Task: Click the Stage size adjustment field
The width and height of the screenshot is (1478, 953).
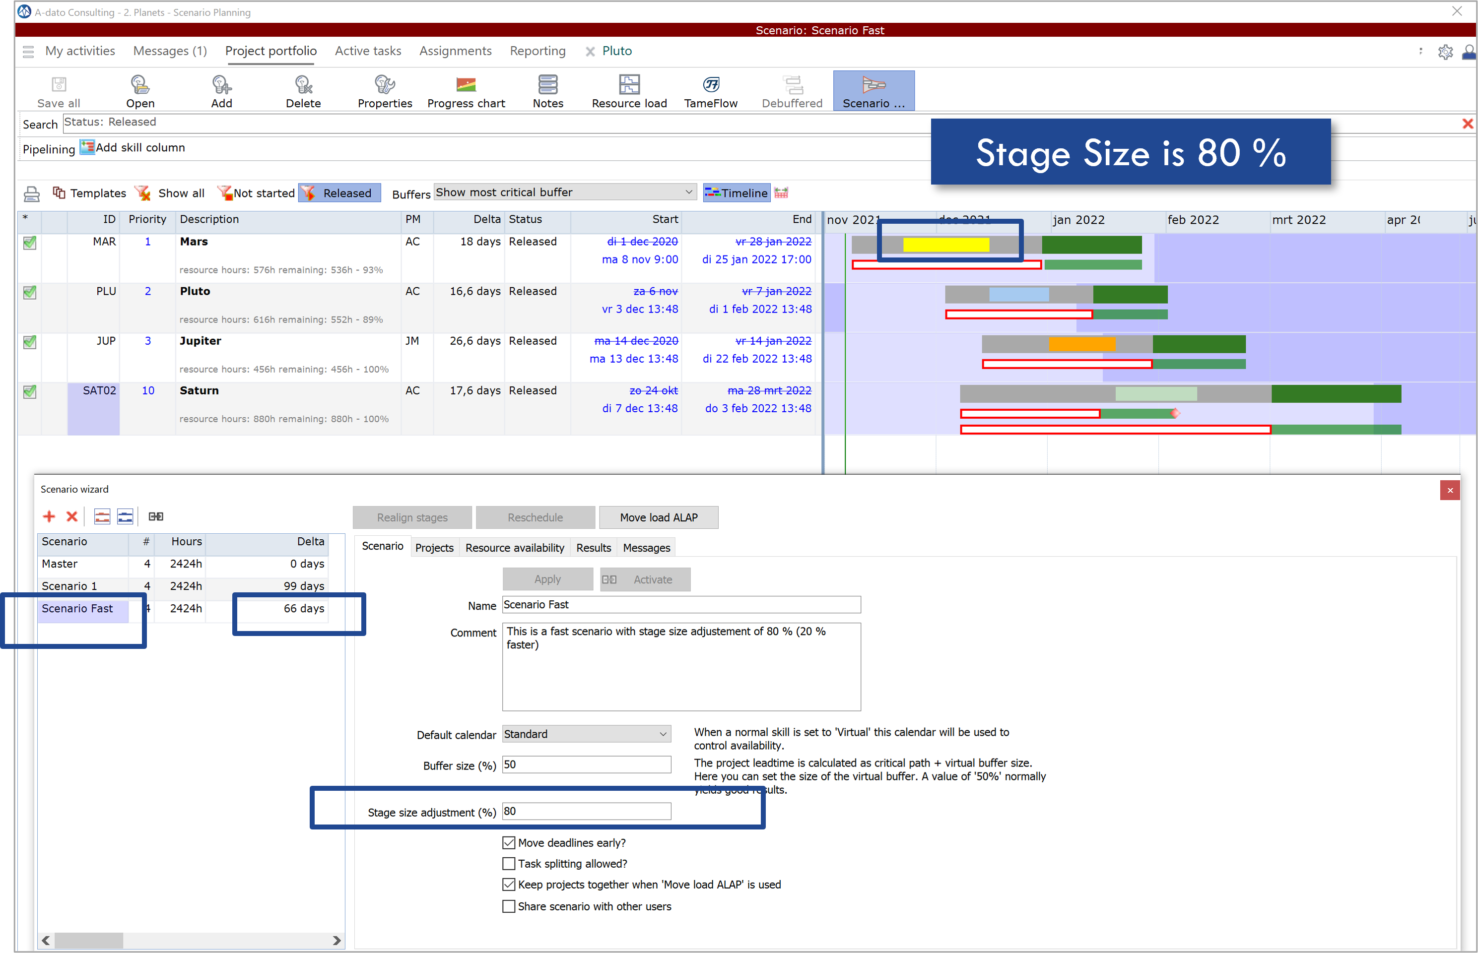Action: coord(587,811)
